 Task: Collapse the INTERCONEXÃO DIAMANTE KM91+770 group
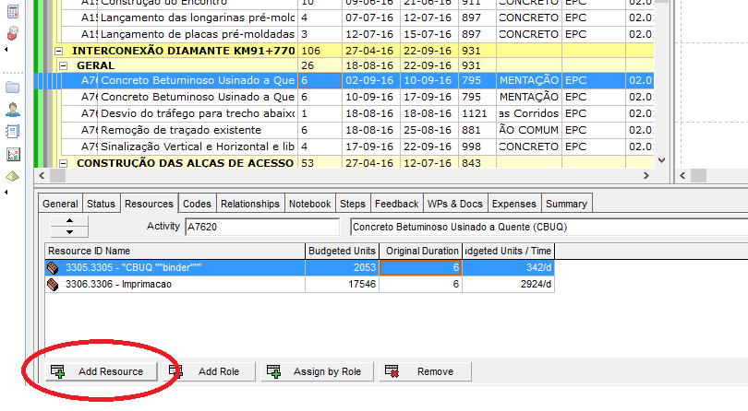tap(59, 51)
